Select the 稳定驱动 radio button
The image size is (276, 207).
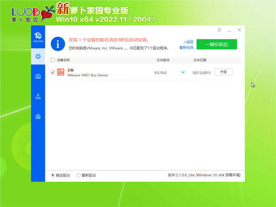53,175
